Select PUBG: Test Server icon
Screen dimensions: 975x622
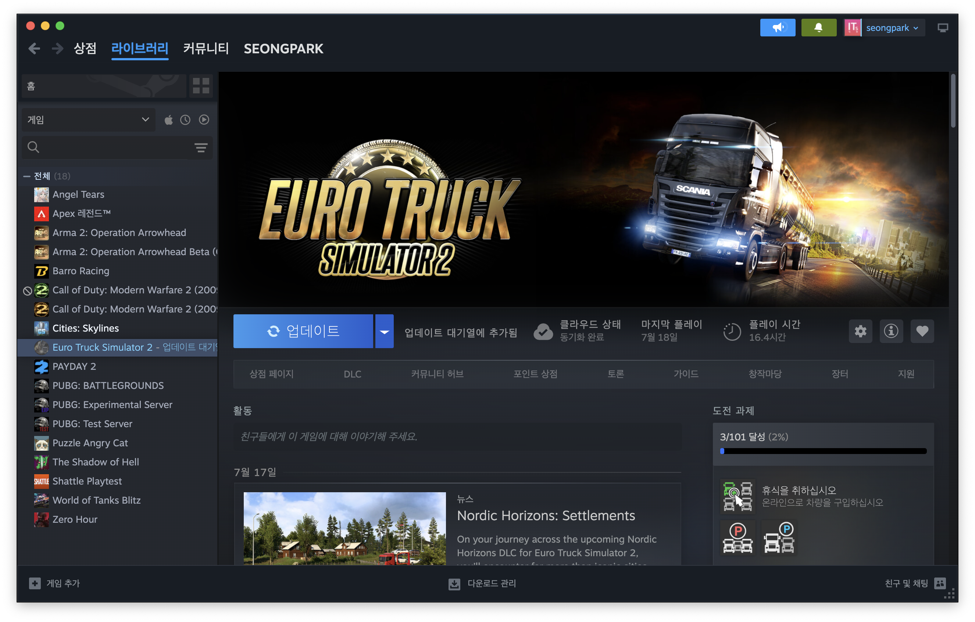41,424
